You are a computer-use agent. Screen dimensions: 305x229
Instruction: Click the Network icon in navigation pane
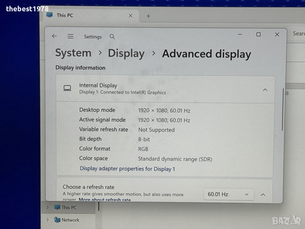click(57, 220)
